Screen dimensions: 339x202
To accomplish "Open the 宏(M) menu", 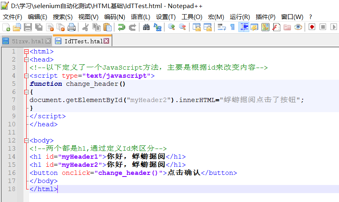I will coord(216,17).
